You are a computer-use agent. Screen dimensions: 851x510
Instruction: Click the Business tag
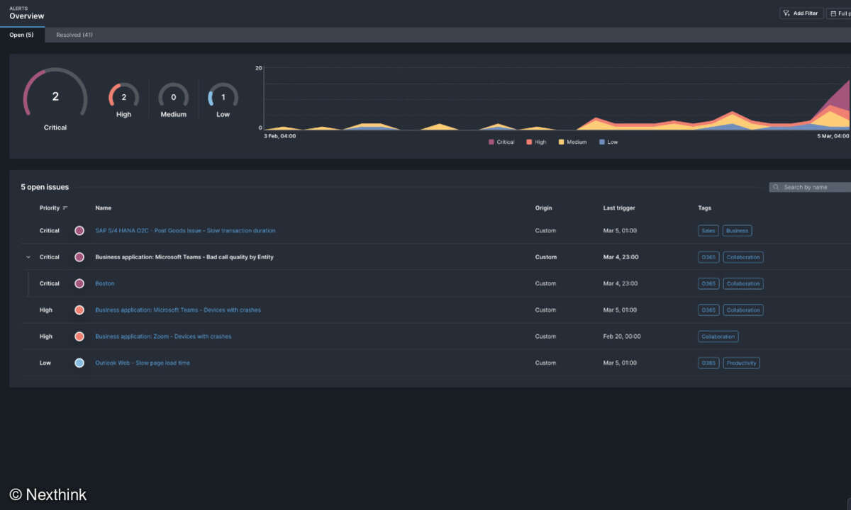738,231
